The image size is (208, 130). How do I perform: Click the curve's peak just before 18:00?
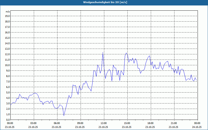tap(149, 56)
